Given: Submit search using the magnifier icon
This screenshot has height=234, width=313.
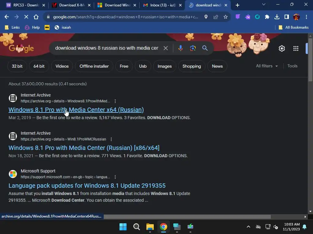Looking at the screenshot, I should pyautogui.click(x=205, y=48).
